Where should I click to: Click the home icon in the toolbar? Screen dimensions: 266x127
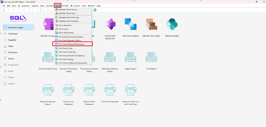(4, 10)
